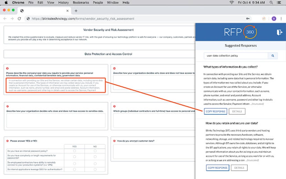Click the RFP 360 extension icon in Chrome's toolbar
The width and height of the screenshot is (286, 179).
click(x=264, y=18)
